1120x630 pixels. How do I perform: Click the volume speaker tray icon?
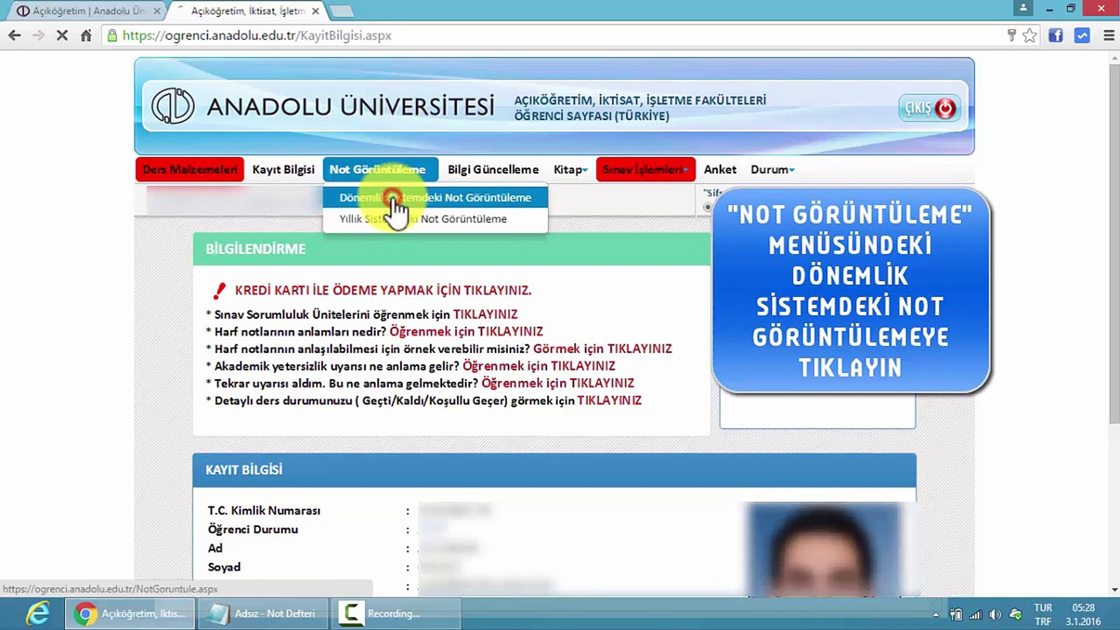coord(996,614)
